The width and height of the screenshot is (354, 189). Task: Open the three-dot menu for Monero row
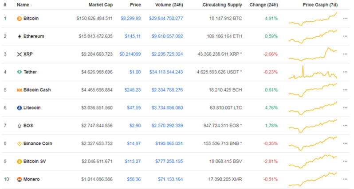point(345,179)
